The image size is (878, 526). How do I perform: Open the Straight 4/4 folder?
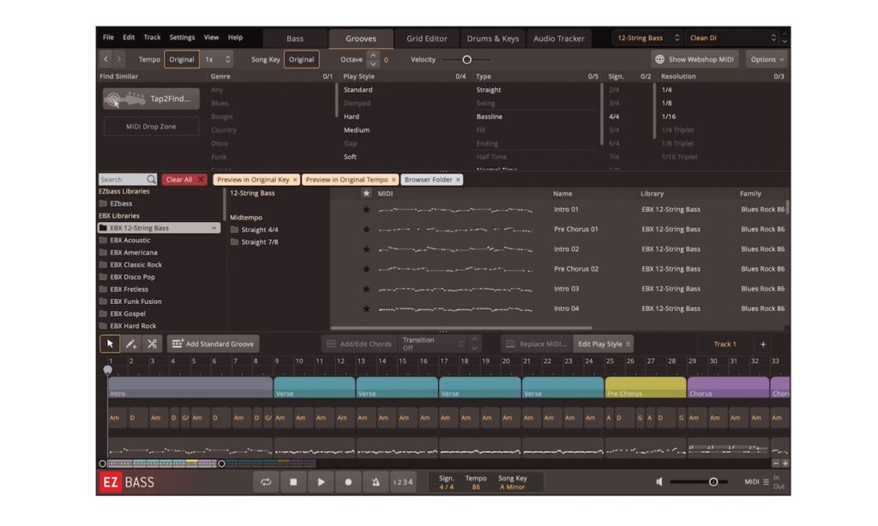pyautogui.click(x=254, y=230)
